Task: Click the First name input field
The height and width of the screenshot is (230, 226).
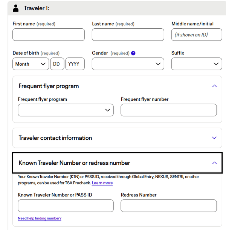Action: [49, 35]
